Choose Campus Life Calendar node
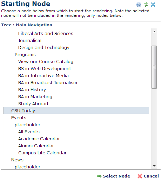 click(x=42, y=153)
